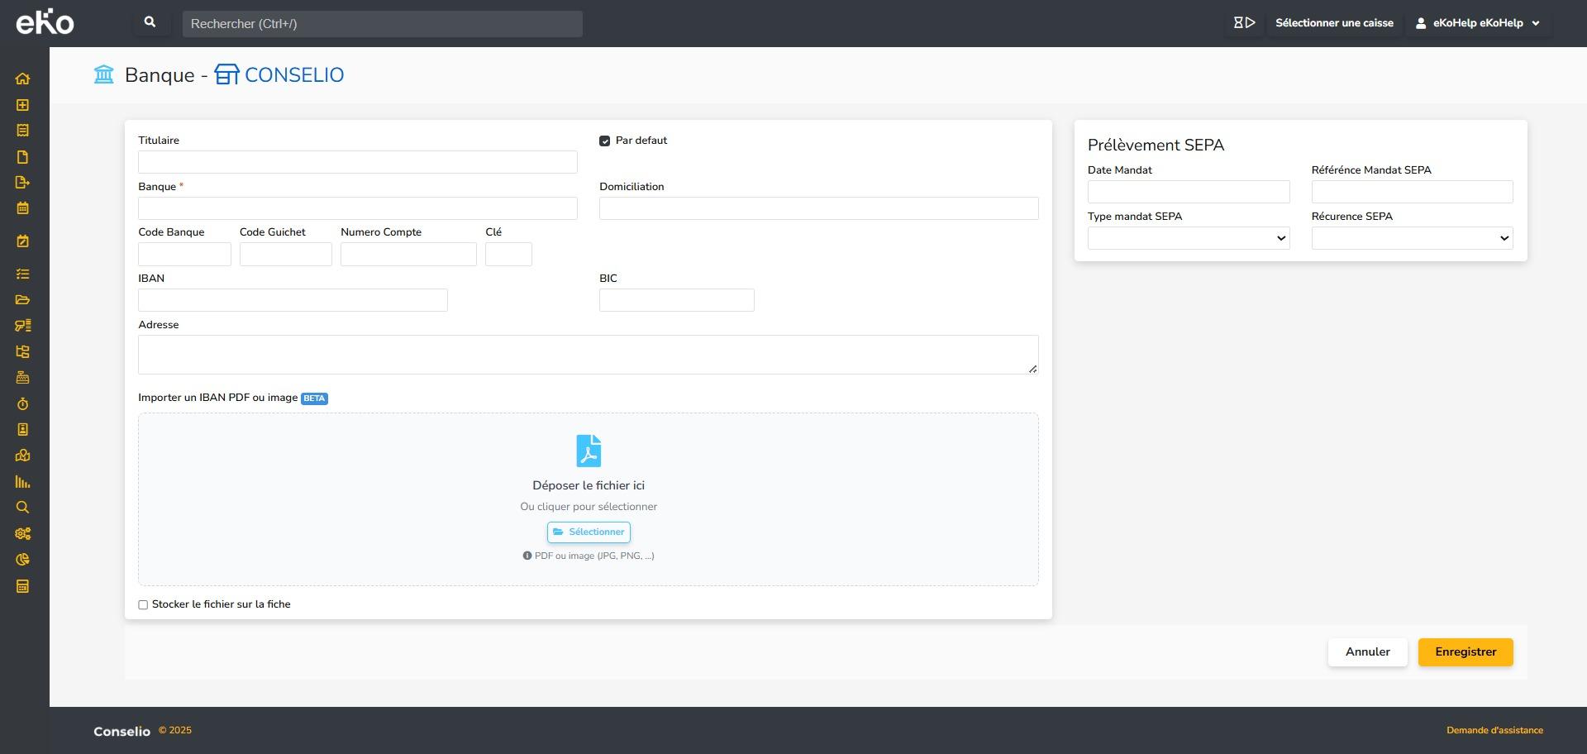This screenshot has width=1587, height=754.
Task: Click the Sélectionner file button
Action: click(589, 532)
